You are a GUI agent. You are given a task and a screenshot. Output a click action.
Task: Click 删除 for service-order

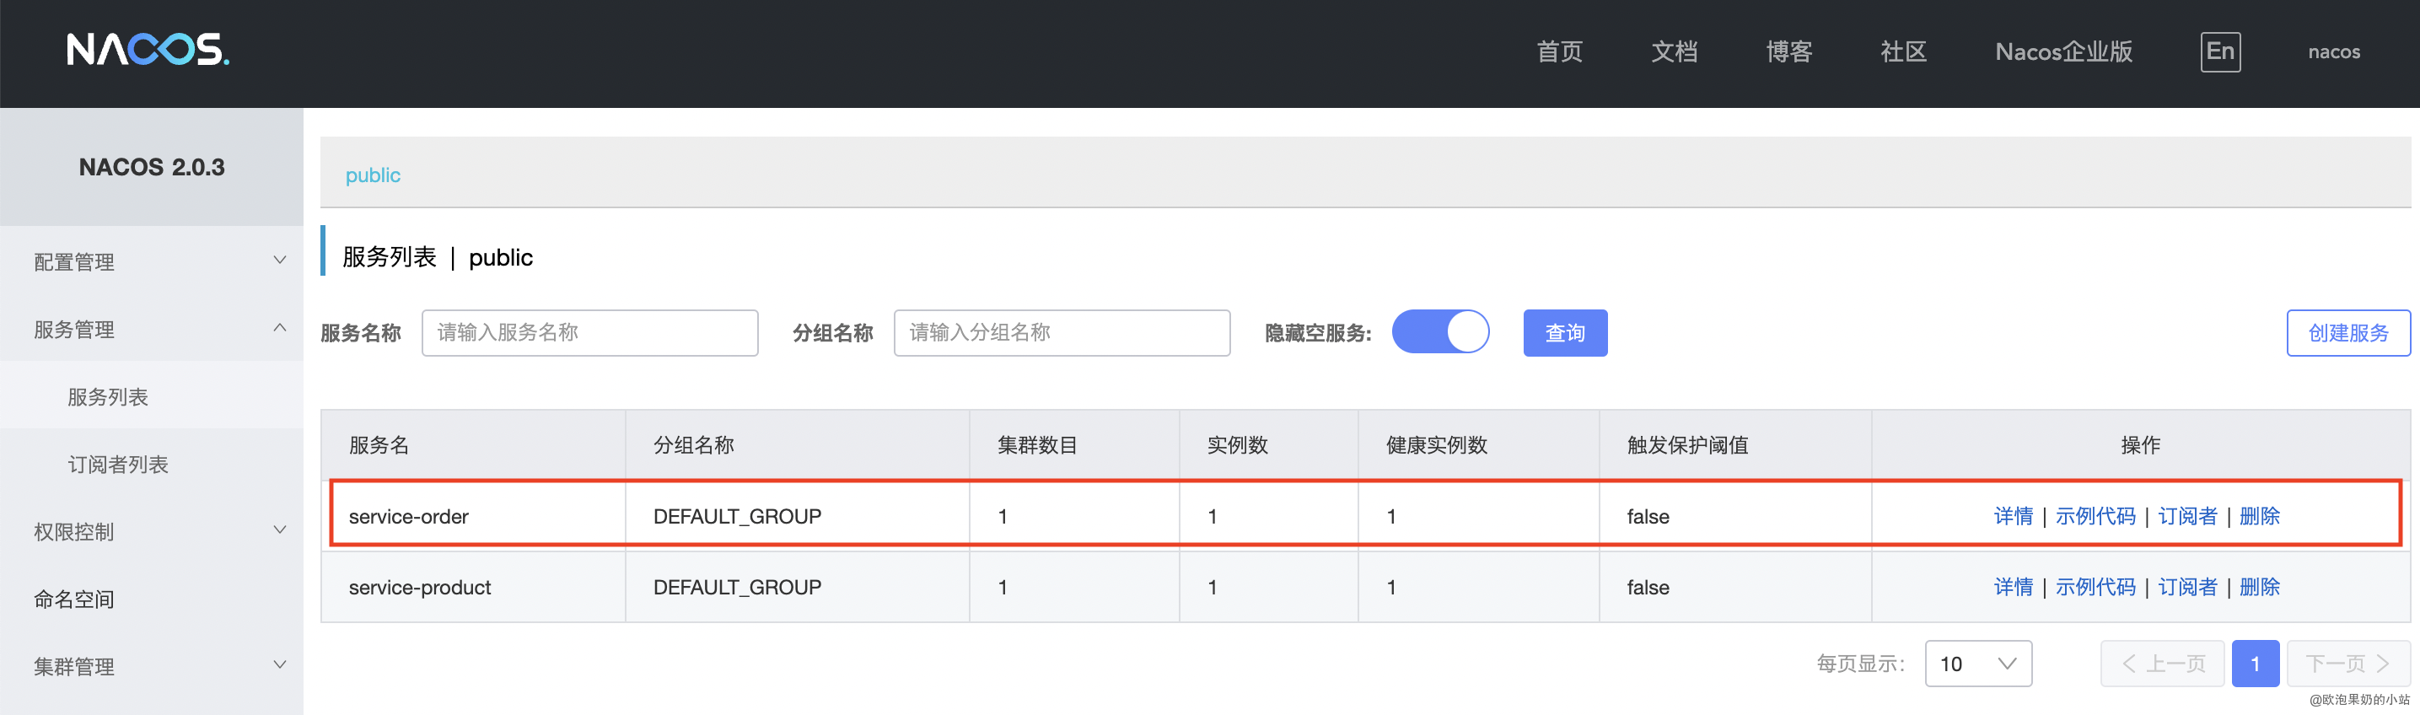tap(2259, 516)
